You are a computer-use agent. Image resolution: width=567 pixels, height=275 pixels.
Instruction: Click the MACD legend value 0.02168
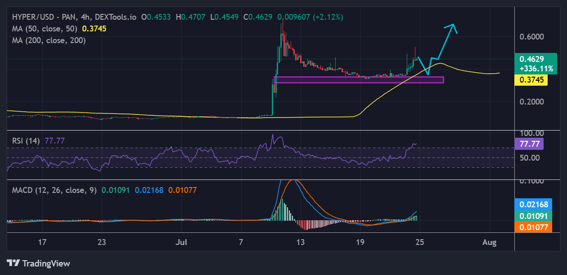click(149, 190)
